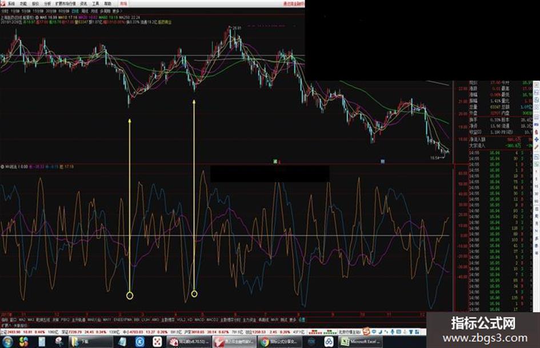This screenshot has height=348, width=540.
Task: Switch sub-indicator to LIJH
Action: tap(146, 320)
